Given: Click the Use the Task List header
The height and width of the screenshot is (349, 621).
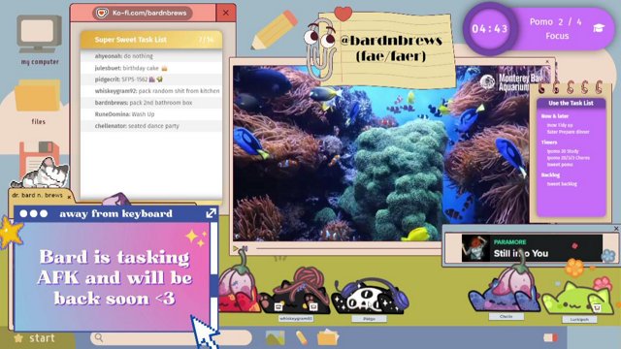Looking at the screenshot, I should point(571,103).
